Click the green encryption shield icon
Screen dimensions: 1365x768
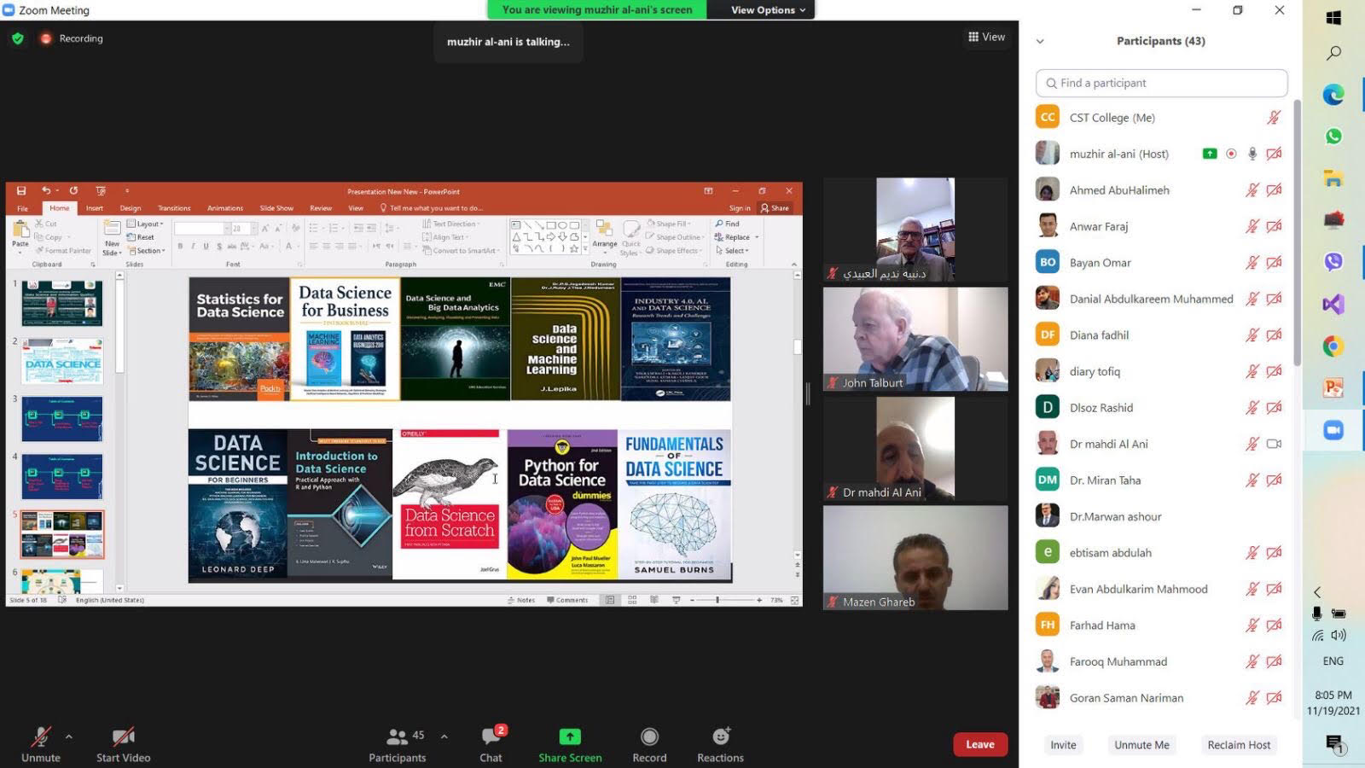pyautogui.click(x=18, y=38)
